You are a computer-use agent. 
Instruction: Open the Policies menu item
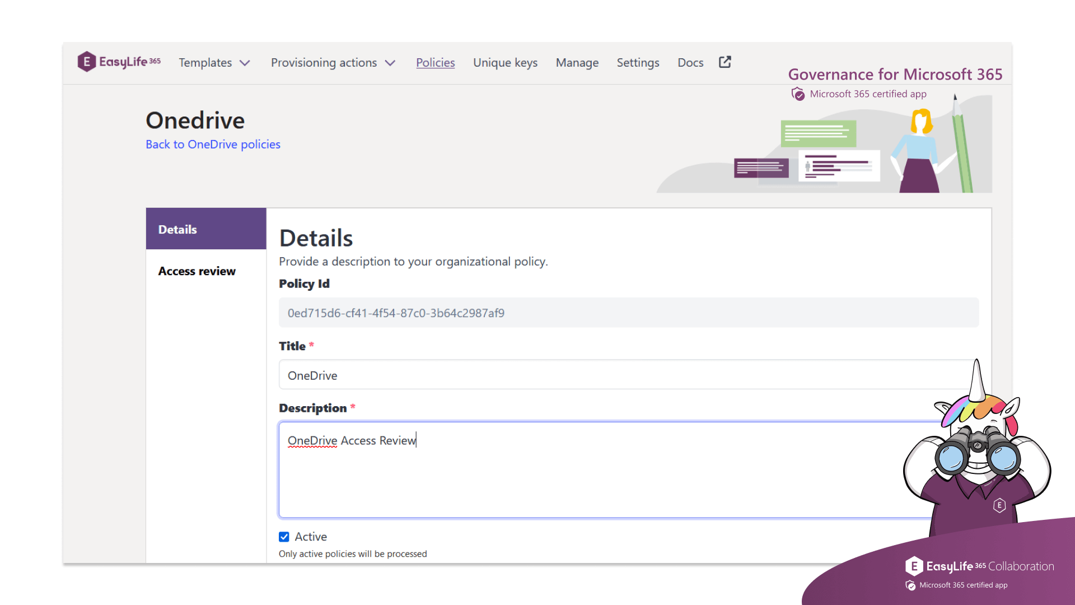(x=436, y=62)
